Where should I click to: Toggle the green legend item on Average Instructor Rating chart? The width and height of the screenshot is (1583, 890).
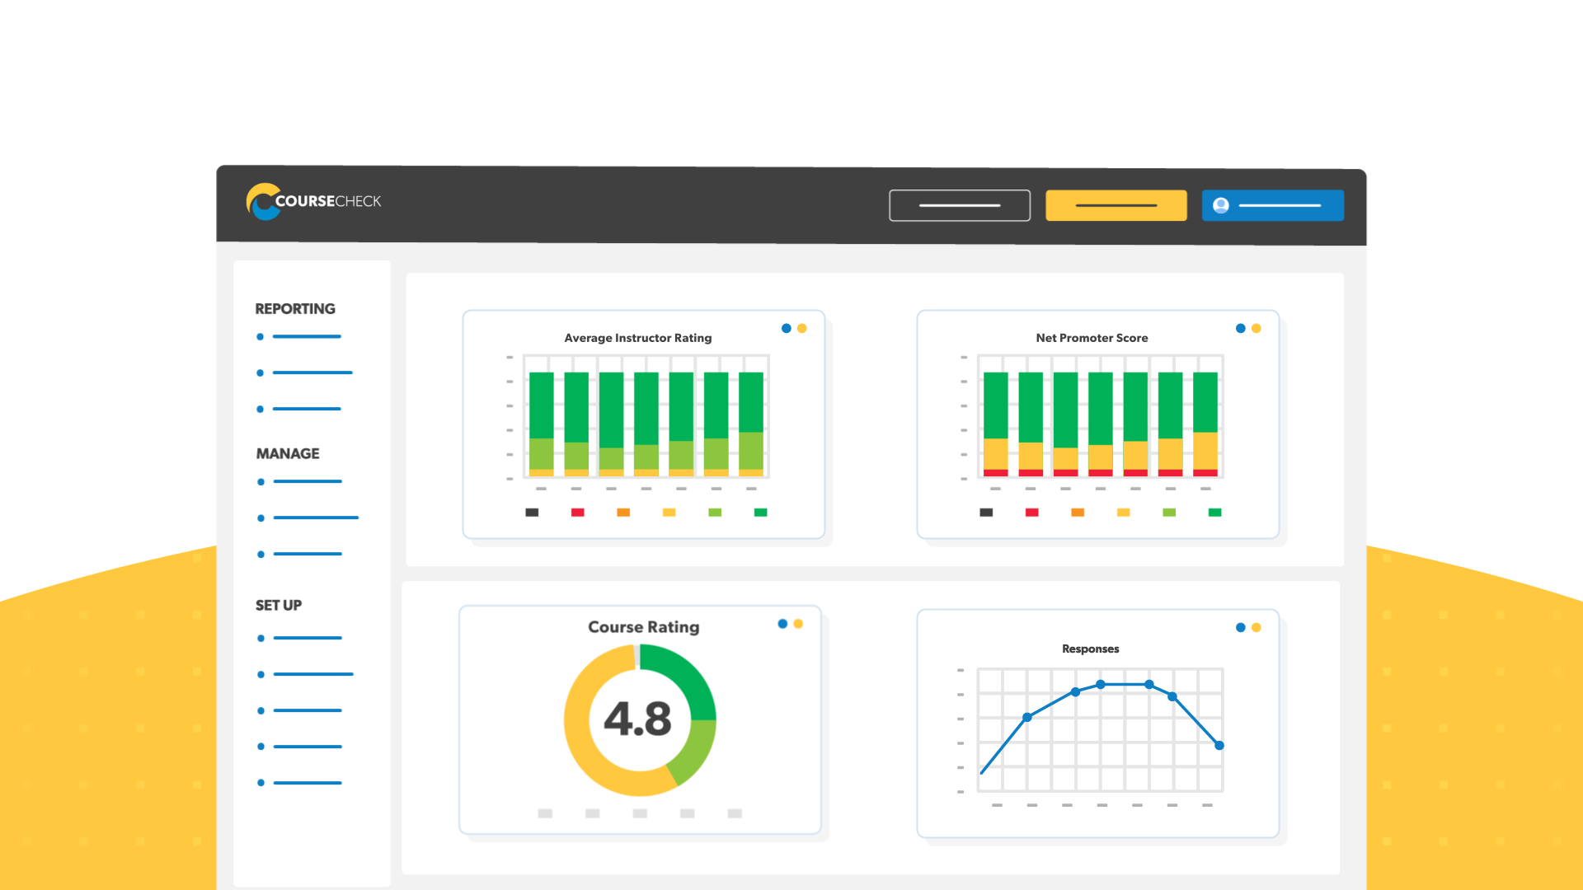pos(760,512)
